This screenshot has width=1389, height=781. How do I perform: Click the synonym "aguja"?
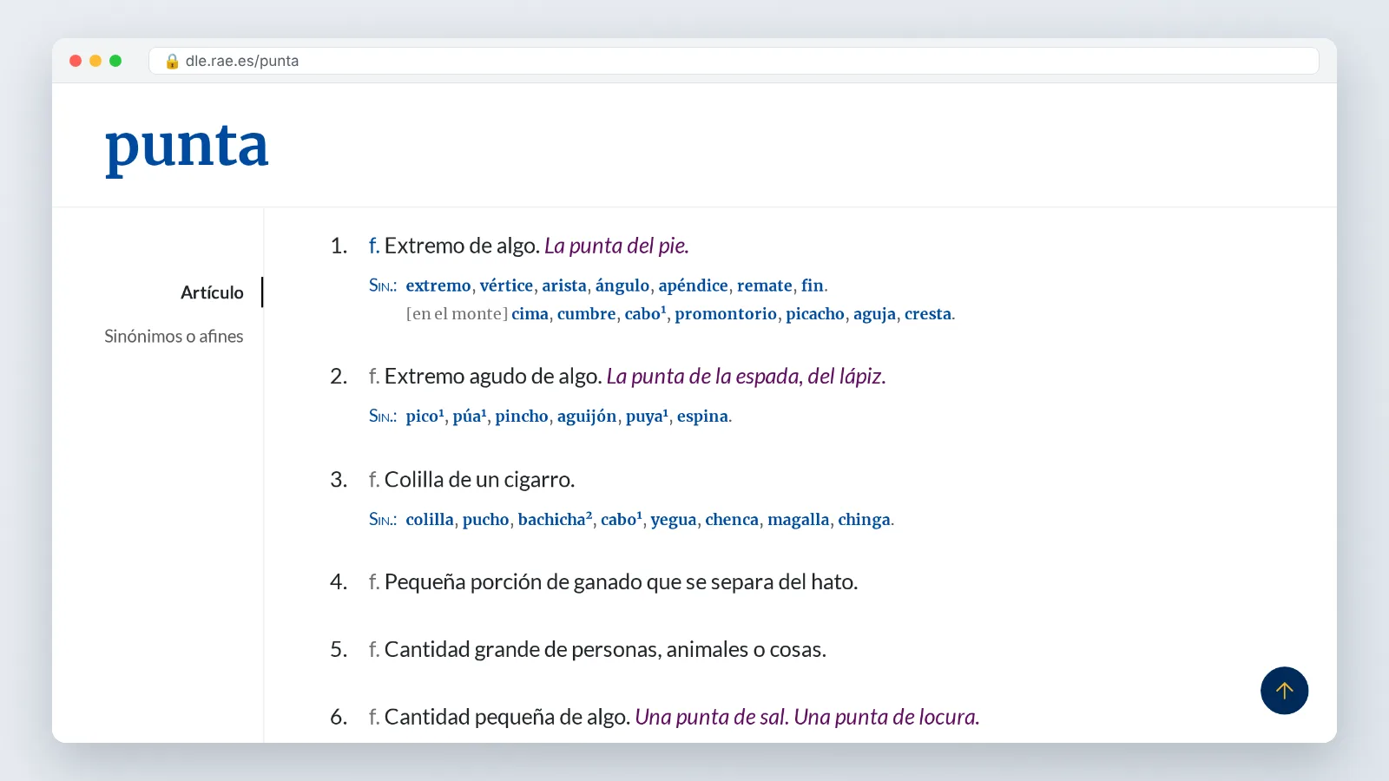tap(874, 313)
